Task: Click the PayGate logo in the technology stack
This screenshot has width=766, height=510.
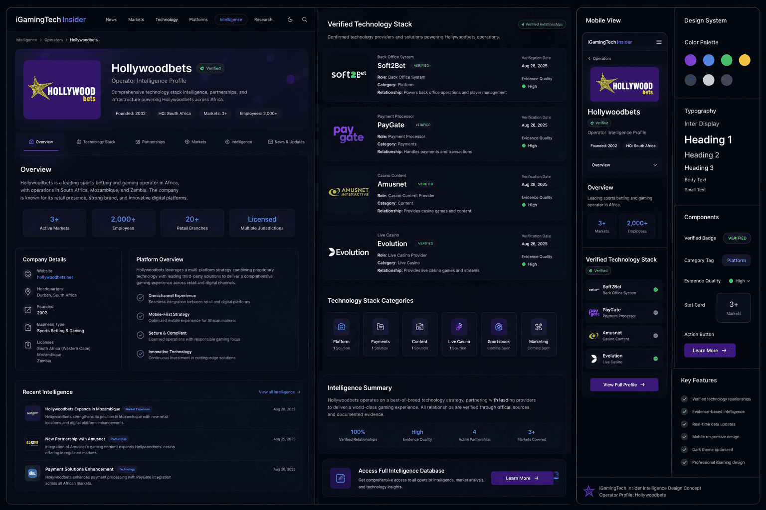Action: pyautogui.click(x=349, y=134)
